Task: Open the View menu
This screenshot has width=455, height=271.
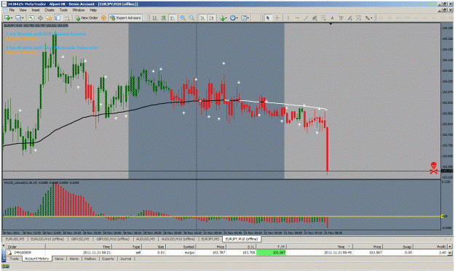Action: pyautogui.click(x=23, y=10)
